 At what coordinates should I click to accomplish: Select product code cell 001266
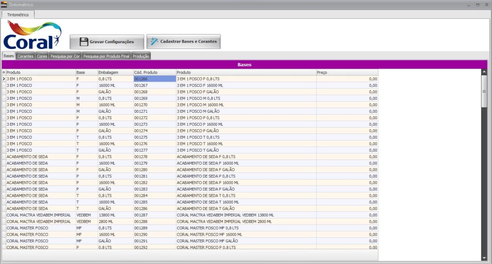coord(154,79)
